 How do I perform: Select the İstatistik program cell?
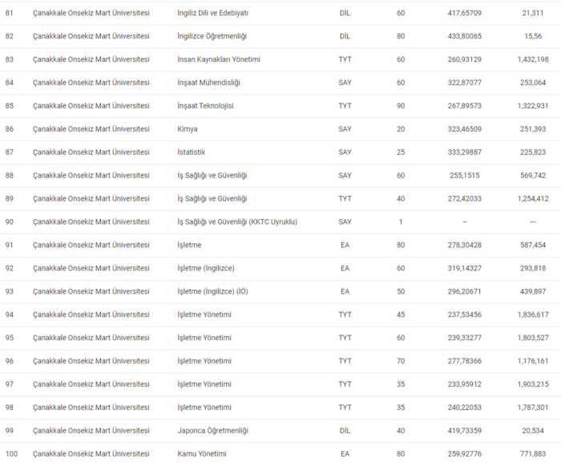pyautogui.click(x=192, y=152)
